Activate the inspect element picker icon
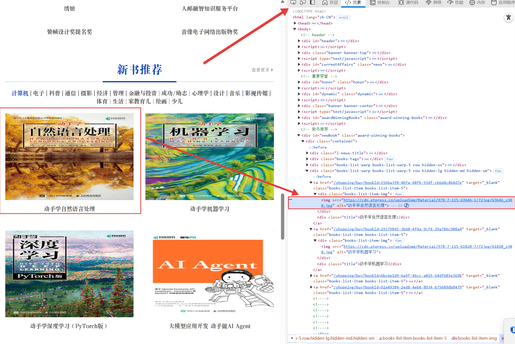Viewport: 515px width, 344px height. (x=293, y=3)
